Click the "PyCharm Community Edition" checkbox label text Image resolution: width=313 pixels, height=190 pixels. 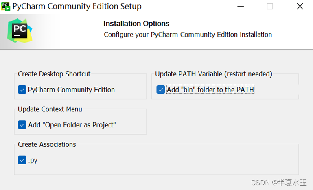(x=71, y=90)
